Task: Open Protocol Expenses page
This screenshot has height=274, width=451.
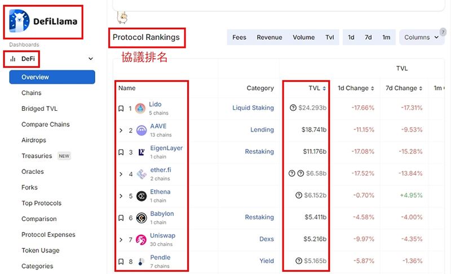Action: pyautogui.click(x=48, y=235)
